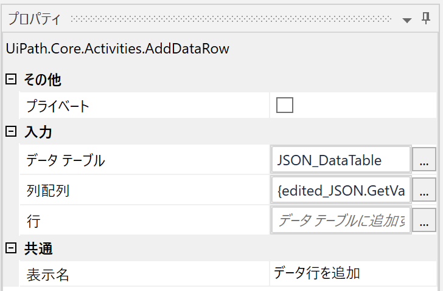Select the データ テーブル property label
Viewport: 443px width, 291px height.
(x=66, y=160)
